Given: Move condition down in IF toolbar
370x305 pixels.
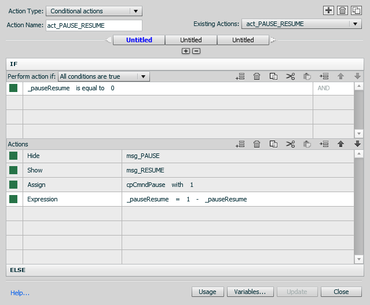Looking at the screenshot, I should tap(357, 76).
